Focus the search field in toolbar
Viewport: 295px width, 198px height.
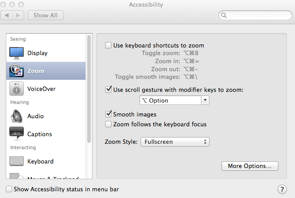tap(255, 15)
